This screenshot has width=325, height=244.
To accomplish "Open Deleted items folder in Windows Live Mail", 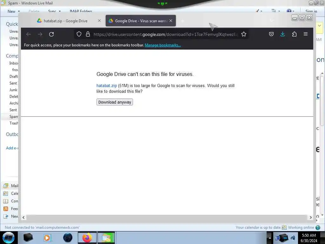I will (x=14, y=97).
